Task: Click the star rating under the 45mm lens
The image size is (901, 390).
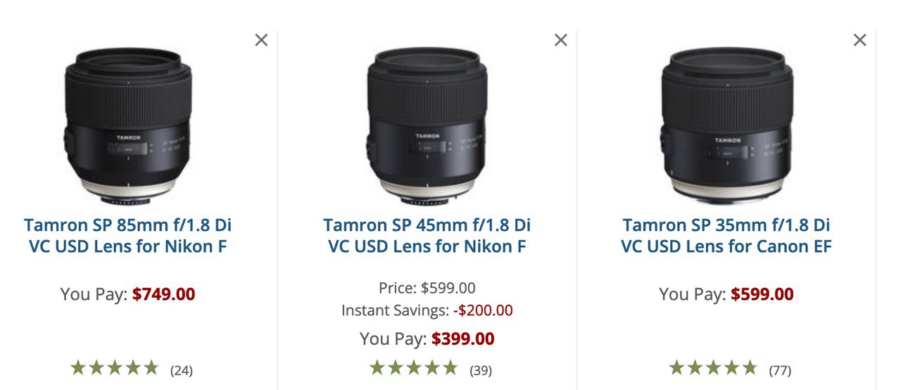Action: tap(414, 367)
